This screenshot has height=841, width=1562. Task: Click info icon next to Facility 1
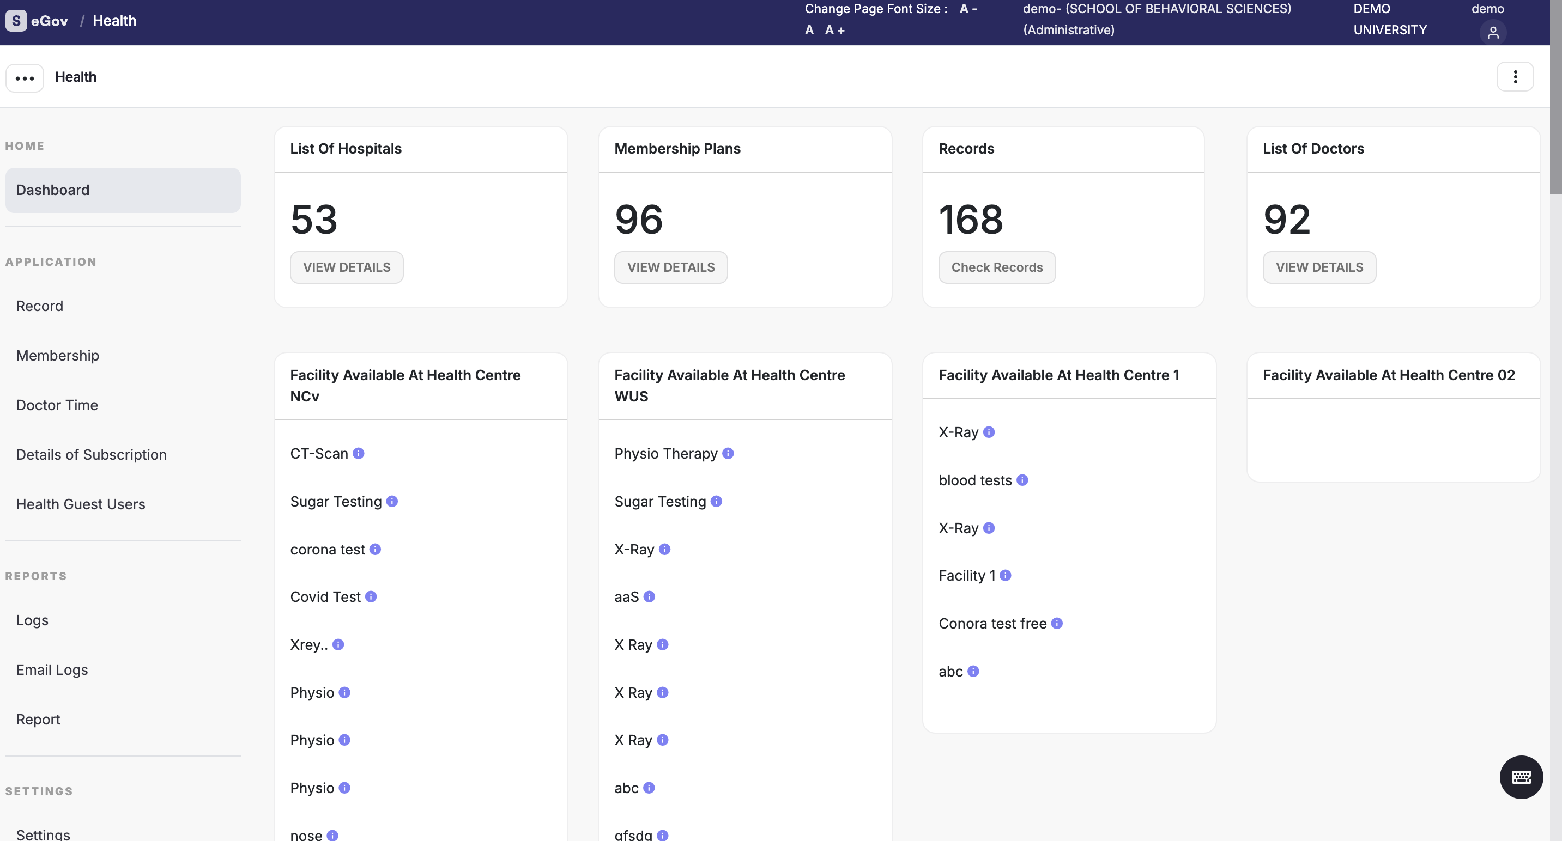point(1006,576)
